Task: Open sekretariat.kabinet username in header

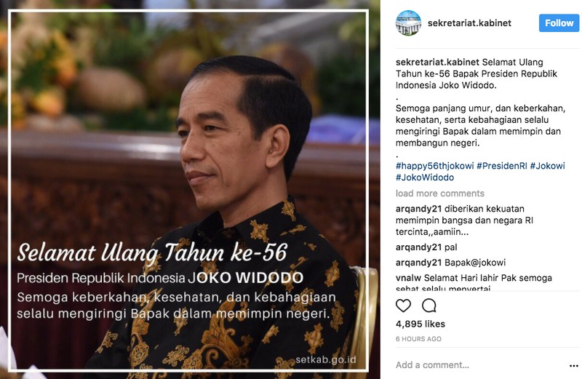Action: coord(469,23)
